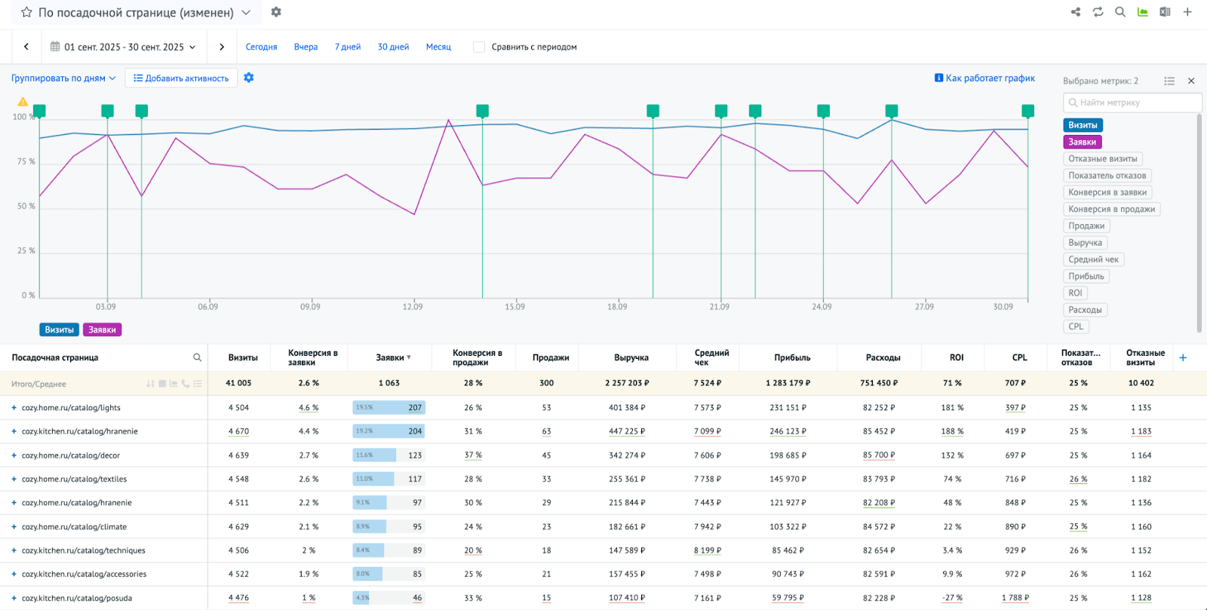Toggle the Выручка metric on the chart
Viewport: 1207px width, 610px height.
coord(1085,243)
